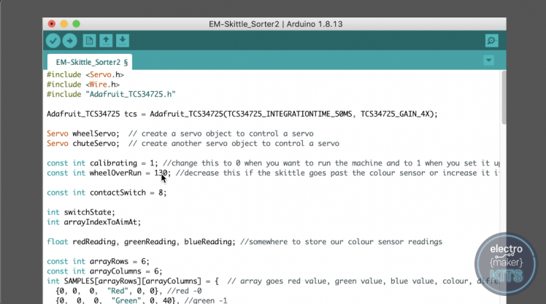The height and width of the screenshot is (304, 546).
Task: Click the 'const int contactSwitch = 8;' line
Action: [x=107, y=192]
